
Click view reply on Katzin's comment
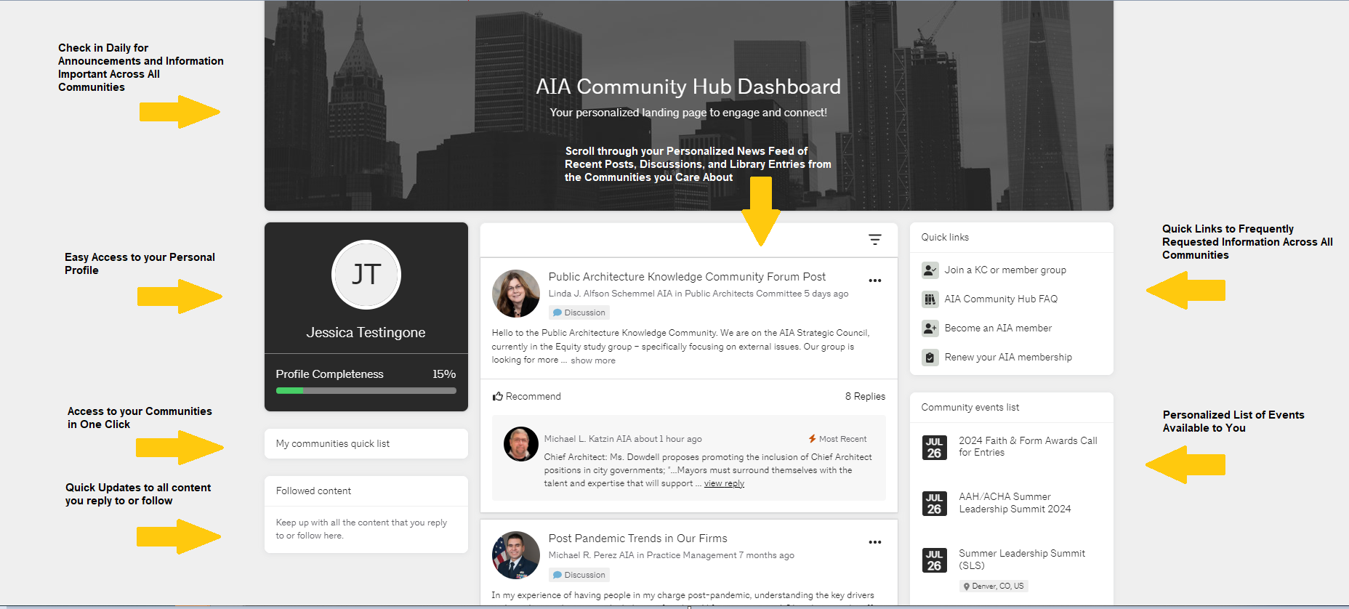coord(724,483)
